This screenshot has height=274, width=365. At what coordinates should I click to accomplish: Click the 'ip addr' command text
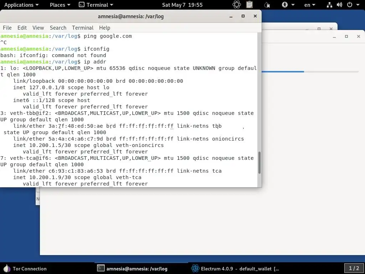click(x=95, y=62)
